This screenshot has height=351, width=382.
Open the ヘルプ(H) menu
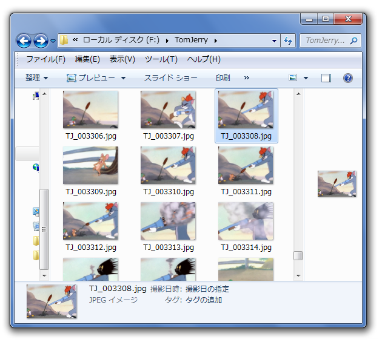204,59
